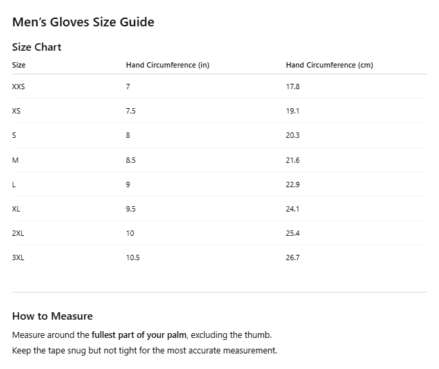439x369 pixels.
Task: Click the 10.5 inch value for 3XL
Action: [132, 258]
